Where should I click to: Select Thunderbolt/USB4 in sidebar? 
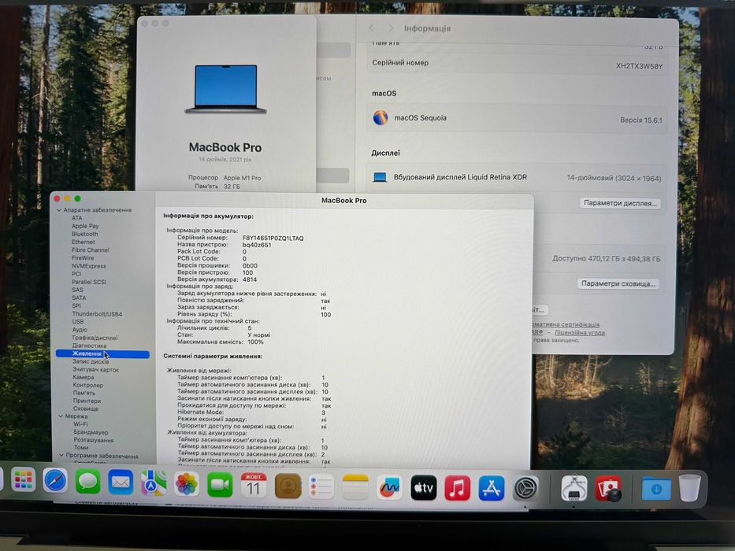coord(97,314)
